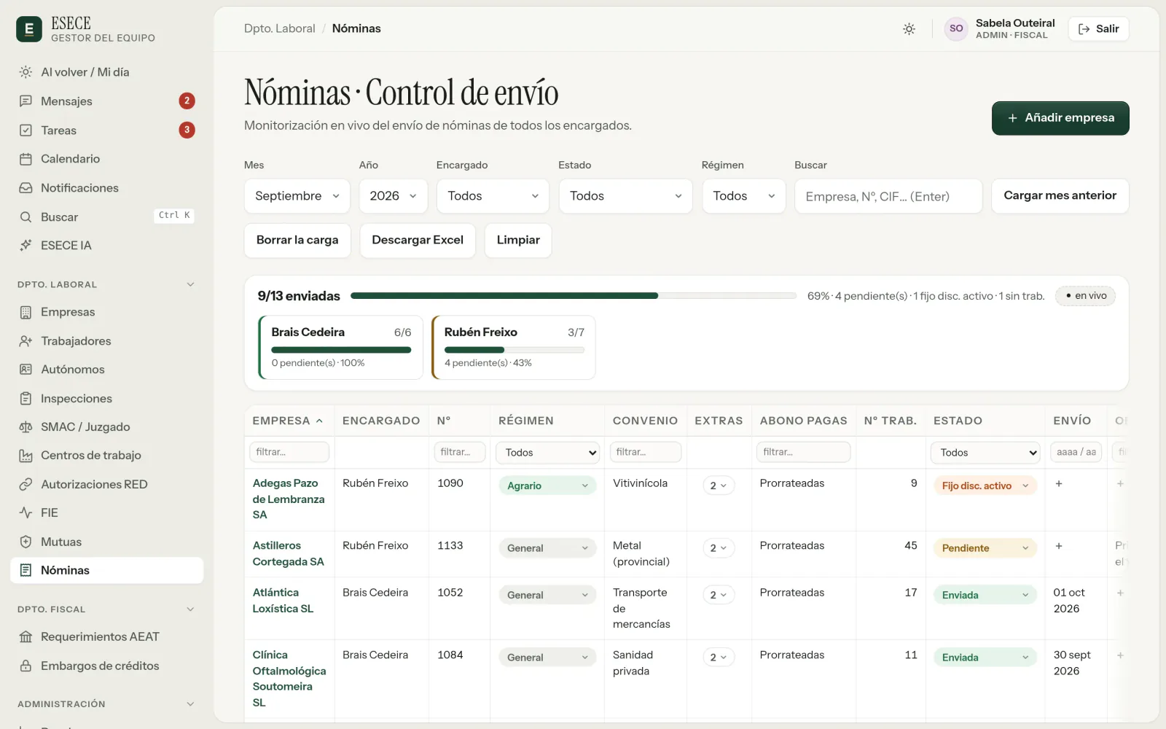The width and height of the screenshot is (1166, 729).
Task: Add envío date for Astilleros Cortegada row
Action: (x=1059, y=546)
